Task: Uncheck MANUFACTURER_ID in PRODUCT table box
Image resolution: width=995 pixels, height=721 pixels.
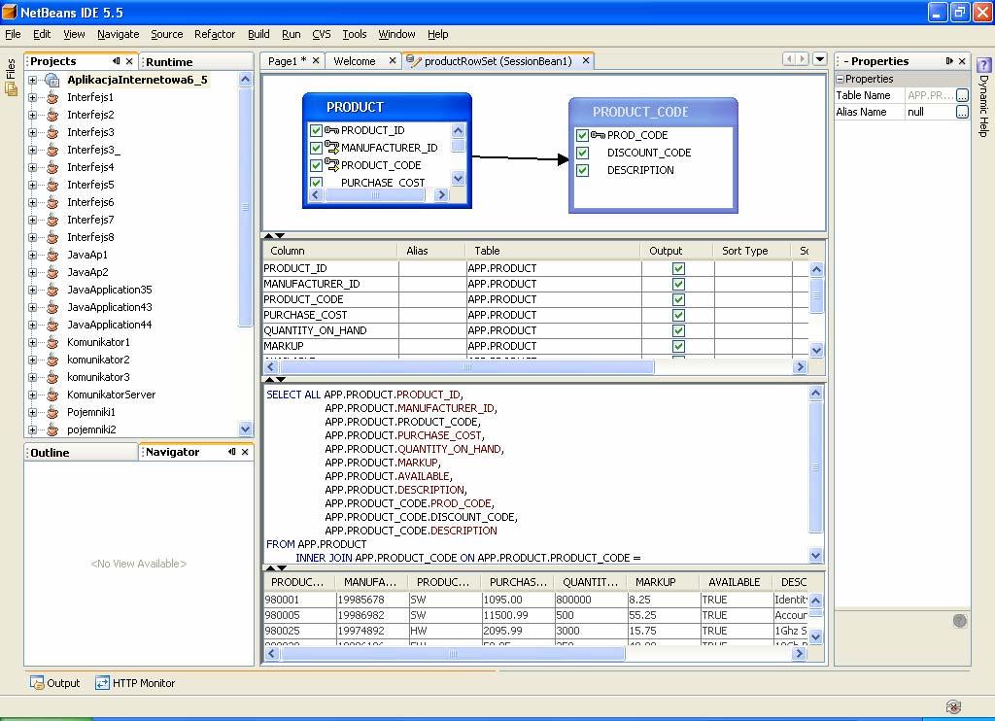Action: pos(316,148)
